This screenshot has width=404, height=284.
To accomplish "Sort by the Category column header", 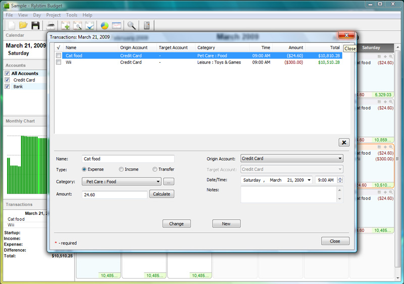I will tap(222, 48).
